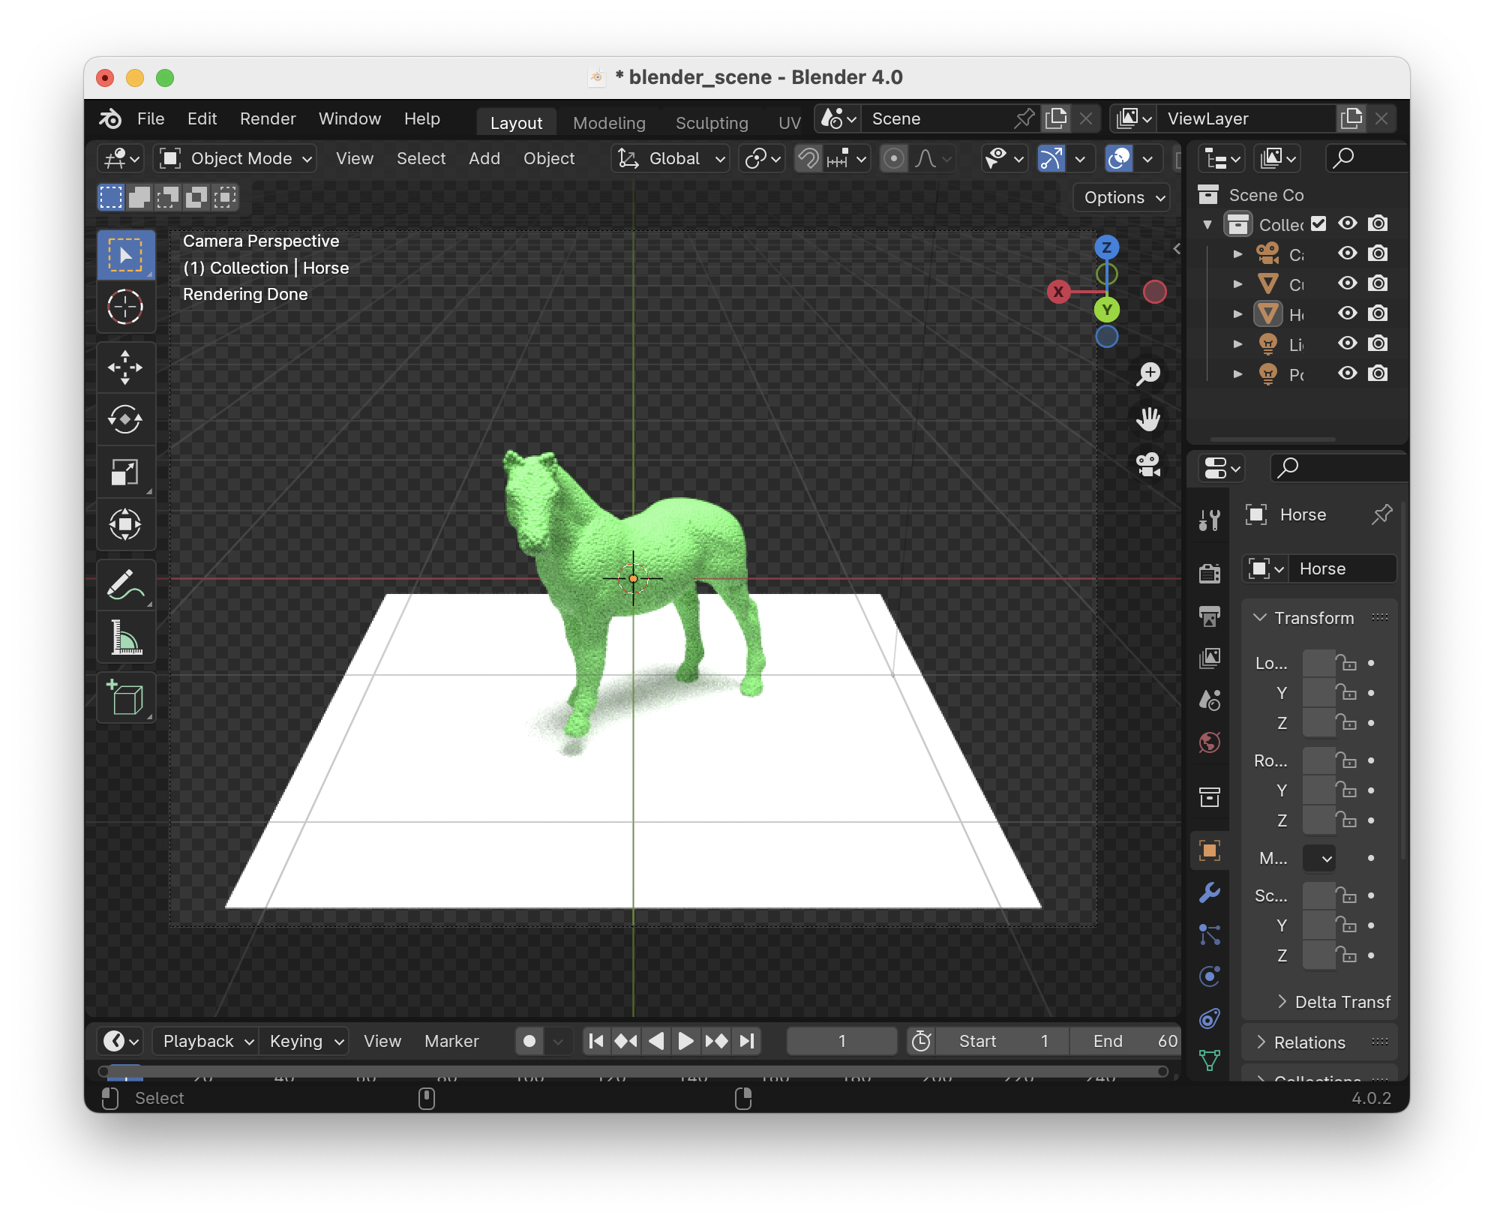Select the Move tool in toolbar
The height and width of the screenshot is (1224, 1494).
click(x=125, y=367)
